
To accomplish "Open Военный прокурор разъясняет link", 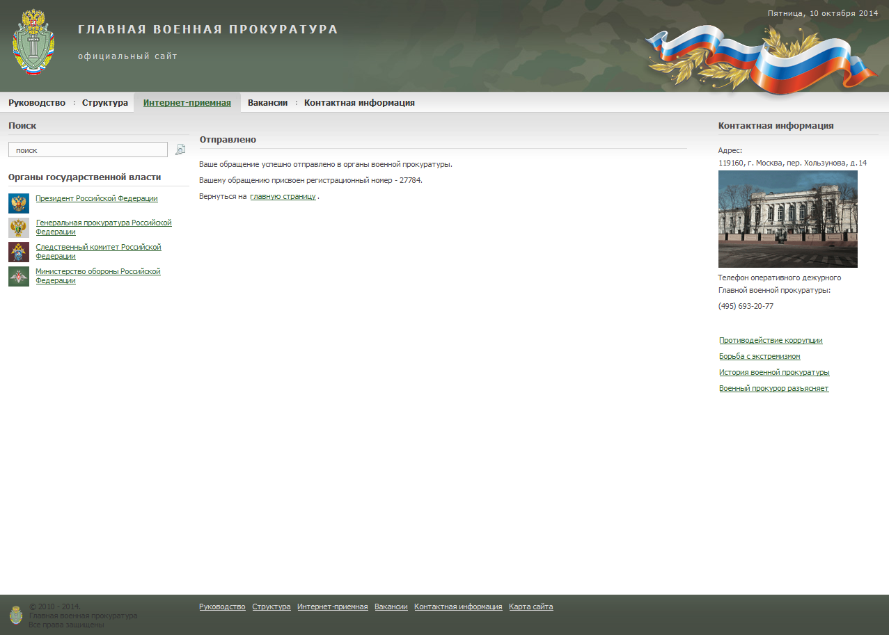I will [774, 388].
